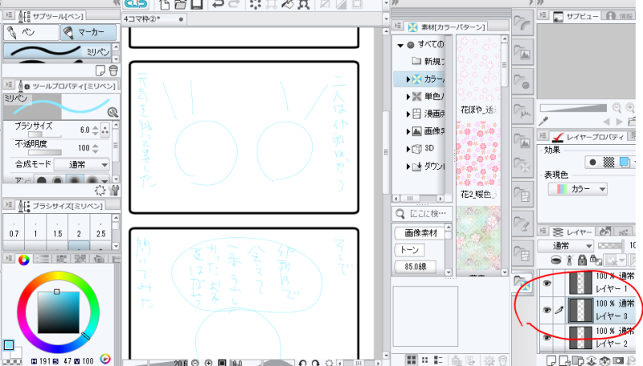
Task: Choose the ミリペン brush in sub tool list
Action: coord(57,51)
